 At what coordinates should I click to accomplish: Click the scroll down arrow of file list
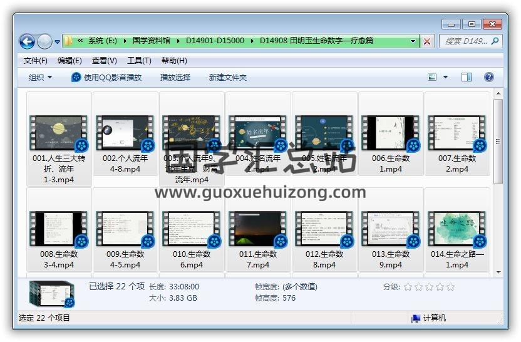pyautogui.click(x=498, y=272)
